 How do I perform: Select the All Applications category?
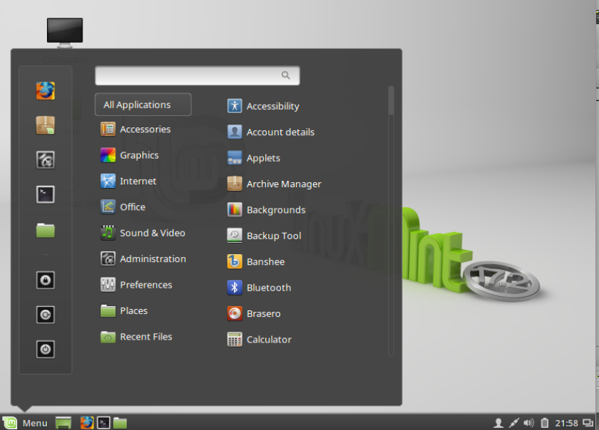[x=143, y=105]
